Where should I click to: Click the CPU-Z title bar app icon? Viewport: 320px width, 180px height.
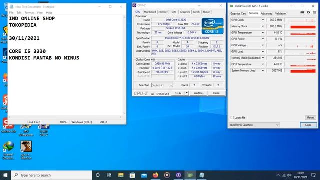pyautogui.click(x=134, y=5)
